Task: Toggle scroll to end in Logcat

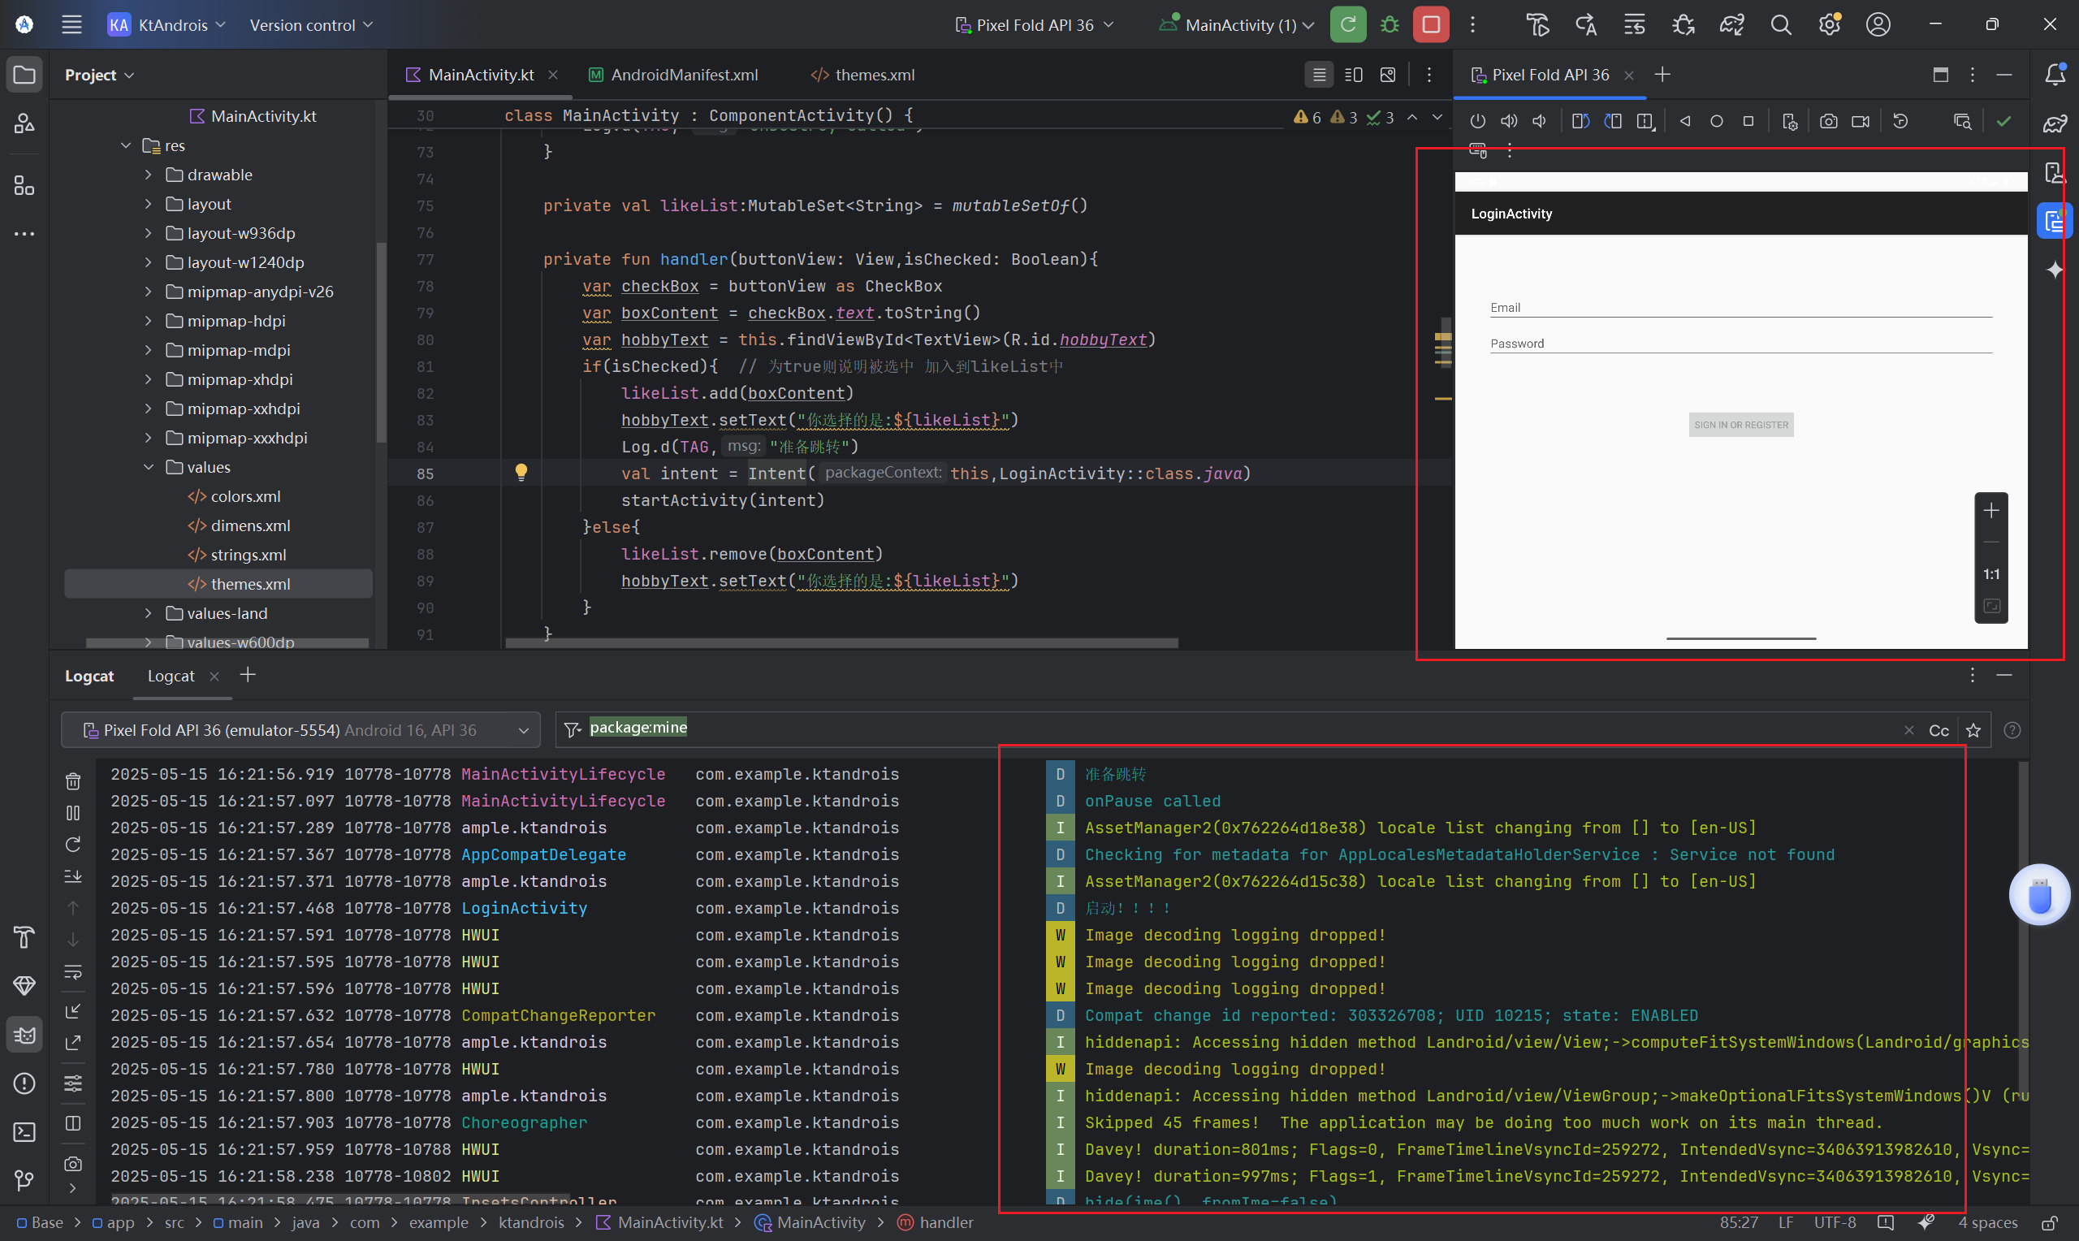Action: (73, 876)
